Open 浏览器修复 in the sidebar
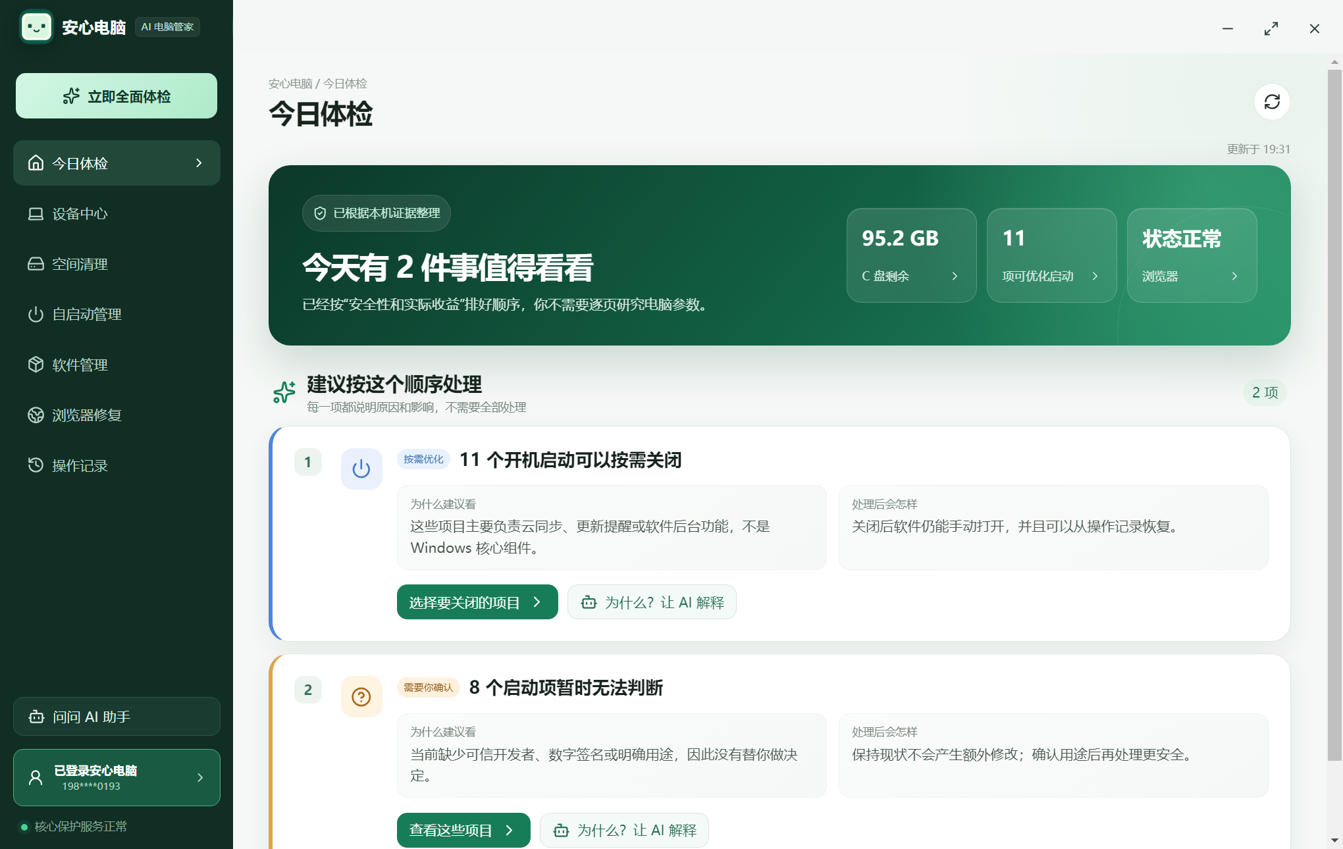Image resolution: width=1343 pixels, height=849 pixels. click(x=117, y=415)
